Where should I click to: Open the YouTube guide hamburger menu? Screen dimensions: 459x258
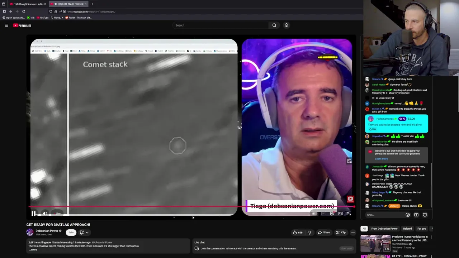6,25
